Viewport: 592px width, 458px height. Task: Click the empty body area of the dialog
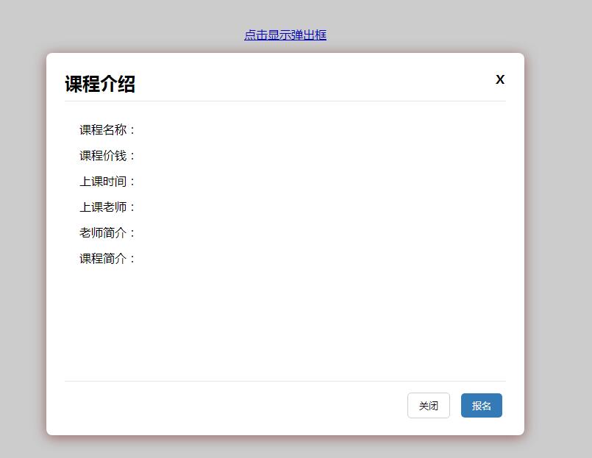pyautogui.click(x=285, y=323)
